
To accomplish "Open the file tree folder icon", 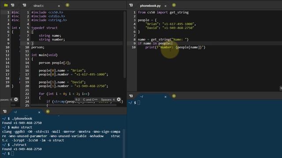I will (x=6, y=5).
